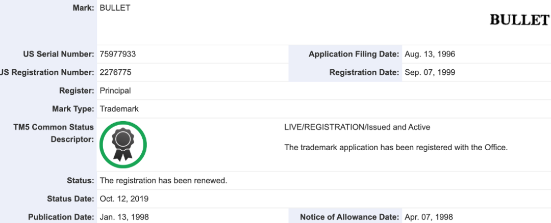Click the Sep. 07, 1999 registration date

[x=430, y=73]
